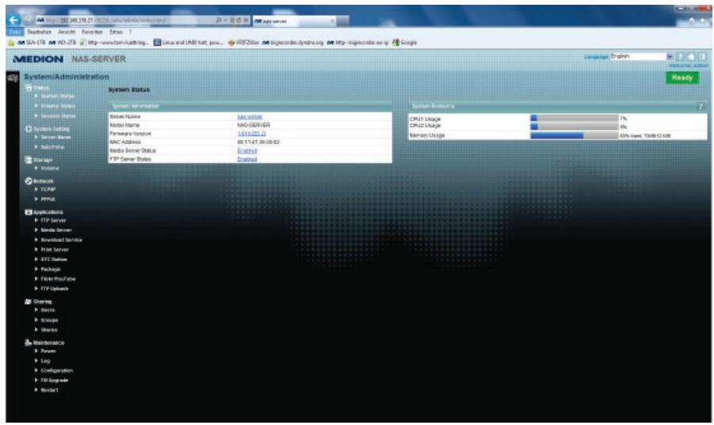
Task: Open Log under Maintenance
Action: click(x=45, y=362)
